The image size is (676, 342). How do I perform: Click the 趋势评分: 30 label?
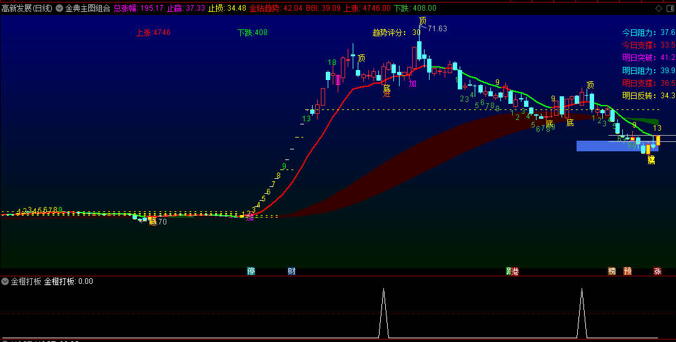[x=396, y=33]
